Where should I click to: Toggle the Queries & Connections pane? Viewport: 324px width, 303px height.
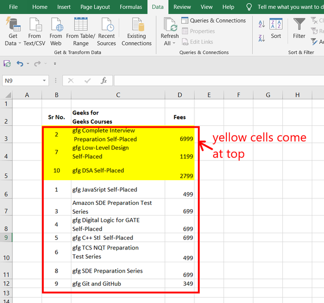(x=213, y=21)
